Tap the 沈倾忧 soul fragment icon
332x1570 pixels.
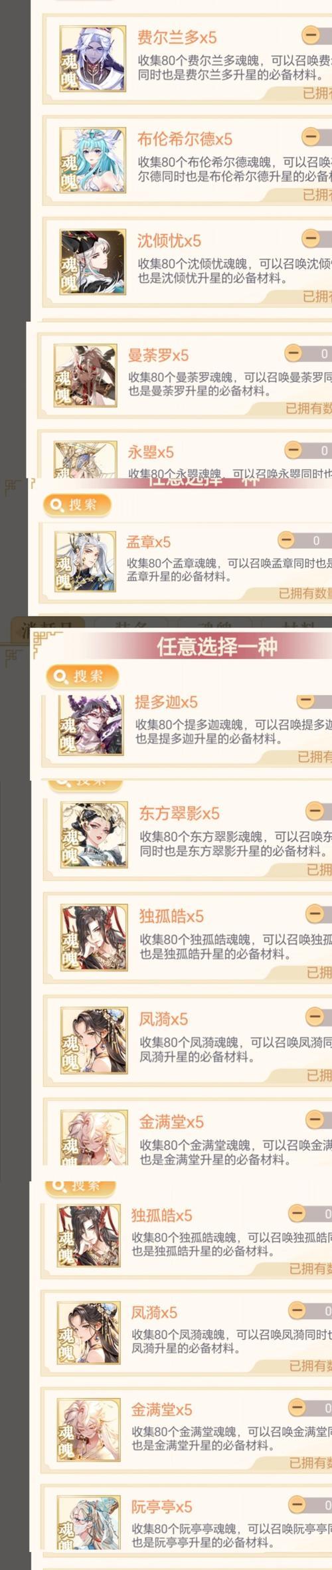tap(92, 262)
